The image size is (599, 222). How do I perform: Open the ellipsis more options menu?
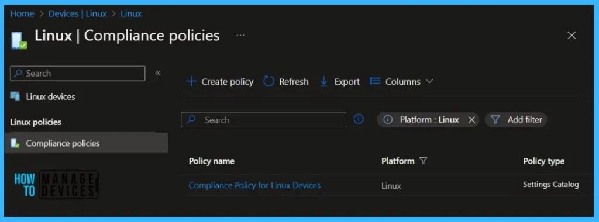(x=240, y=36)
